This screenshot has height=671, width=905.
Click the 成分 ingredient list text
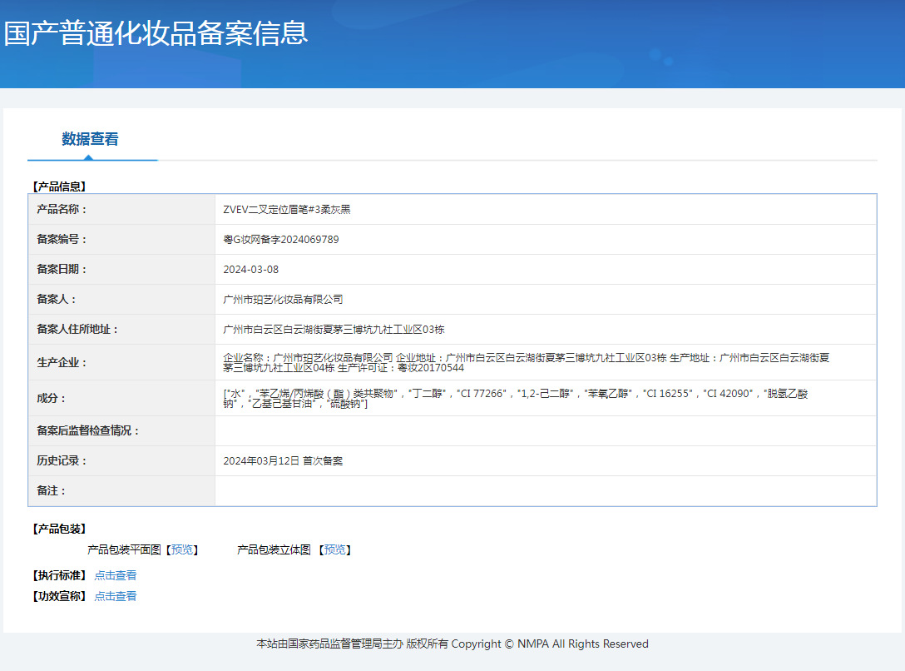[515, 398]
